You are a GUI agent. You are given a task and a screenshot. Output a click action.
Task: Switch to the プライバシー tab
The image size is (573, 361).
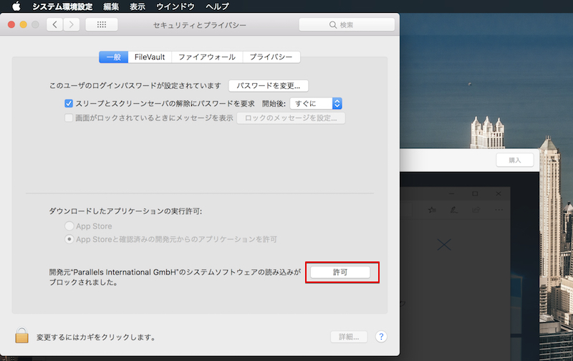coord(271,57)
